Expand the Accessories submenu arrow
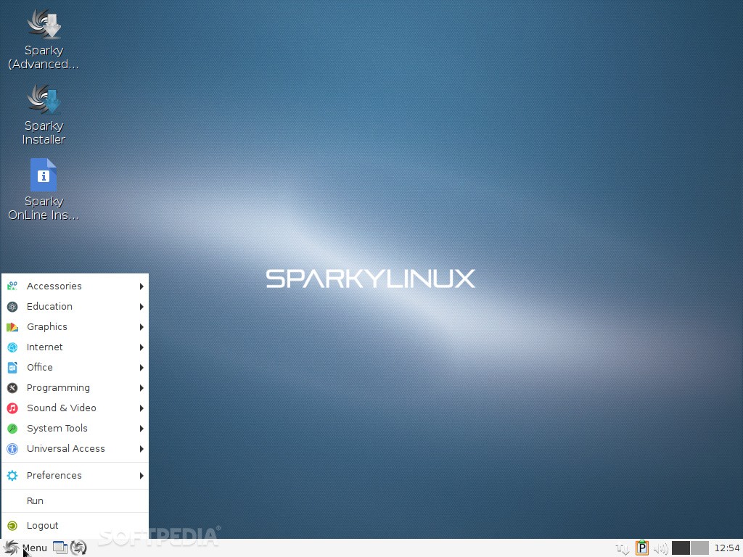The image size is (743, 557). click(141, 286)
